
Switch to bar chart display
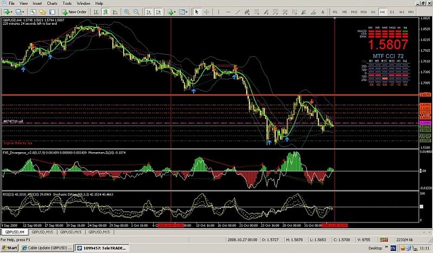pos(96,12)
